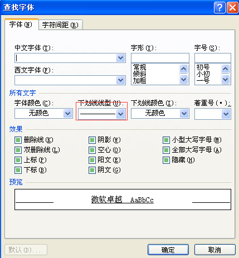Screen dimensions: 239x258
Task: Select 倾斜 font style
Action: 140,74
